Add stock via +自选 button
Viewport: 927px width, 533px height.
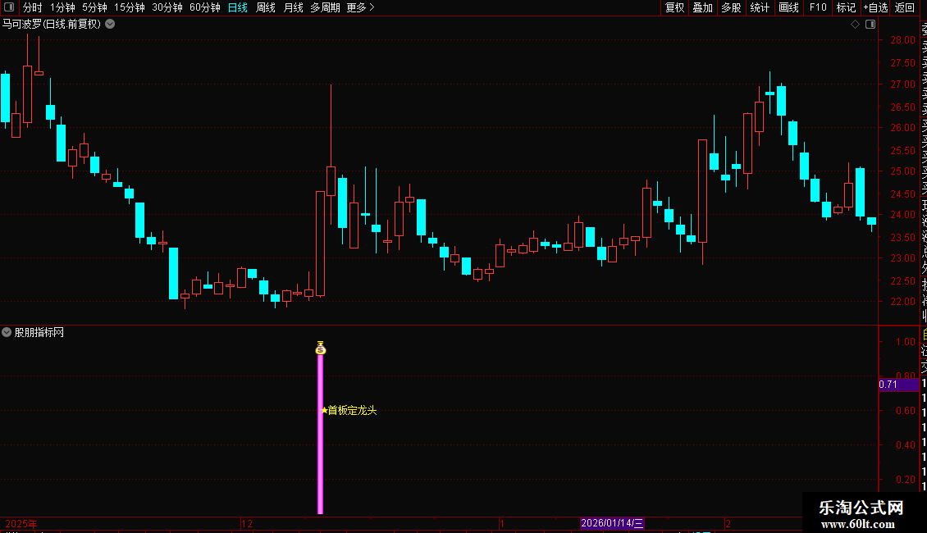tap(875, 7)
